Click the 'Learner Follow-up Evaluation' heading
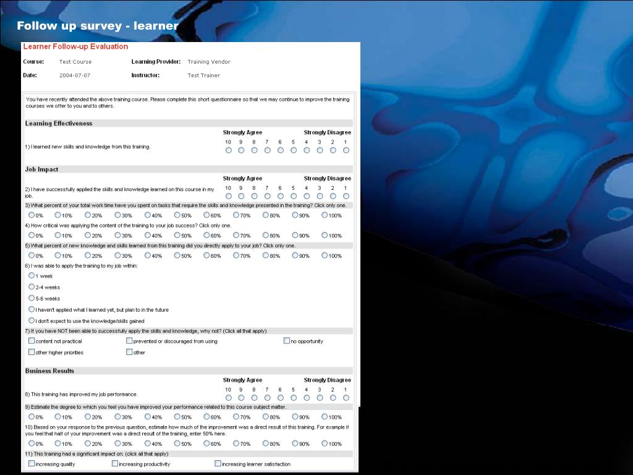 (75, 46)
